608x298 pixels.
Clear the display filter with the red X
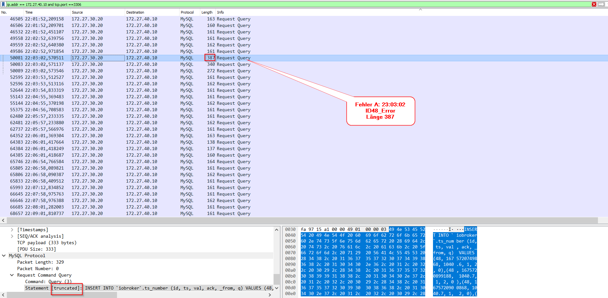[x=594, y=4]
